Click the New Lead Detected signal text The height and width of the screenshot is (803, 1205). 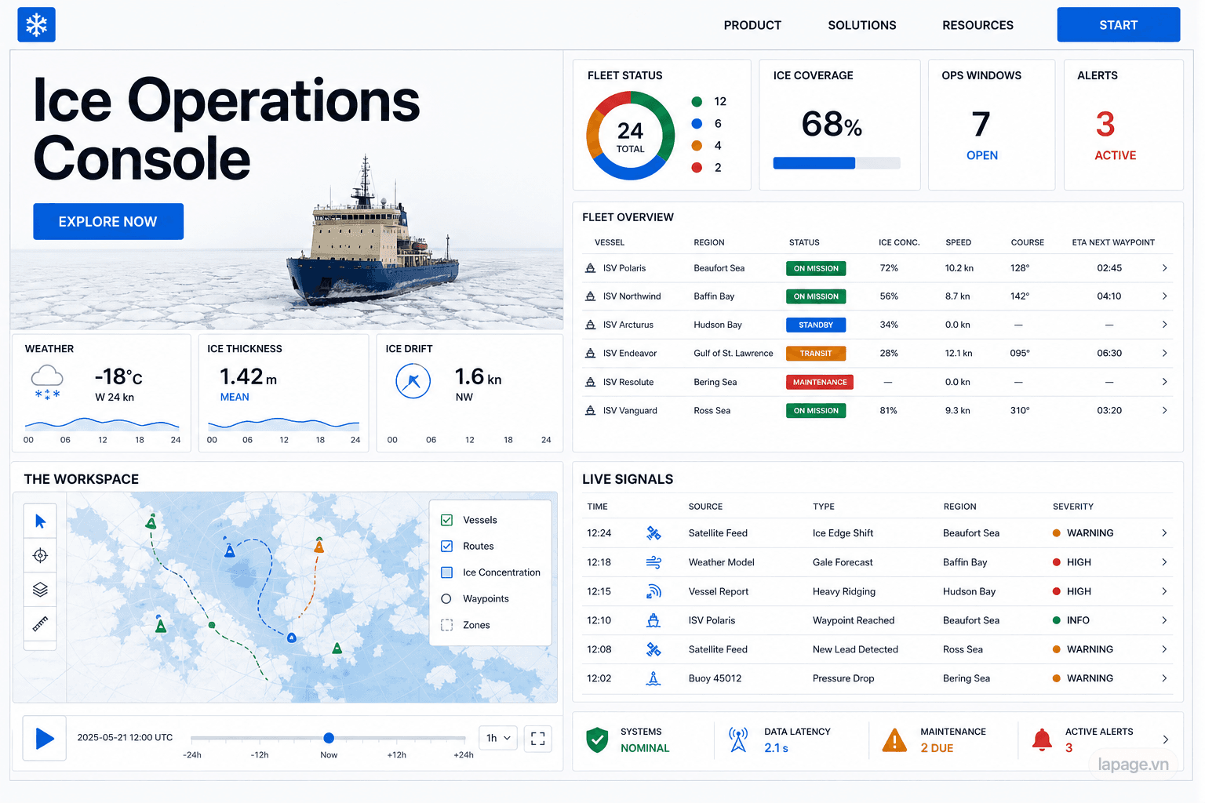(855, 649)
